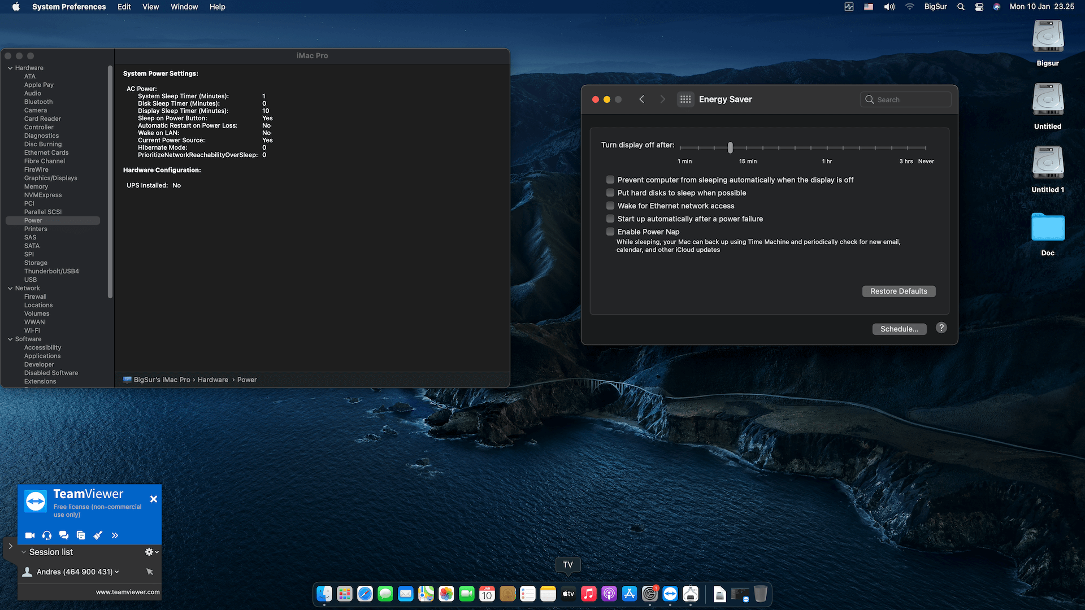Viewport: 1085px width, 610px height.
Task: Open the Apple TV app in Dock
Action: tap(568, 594)
